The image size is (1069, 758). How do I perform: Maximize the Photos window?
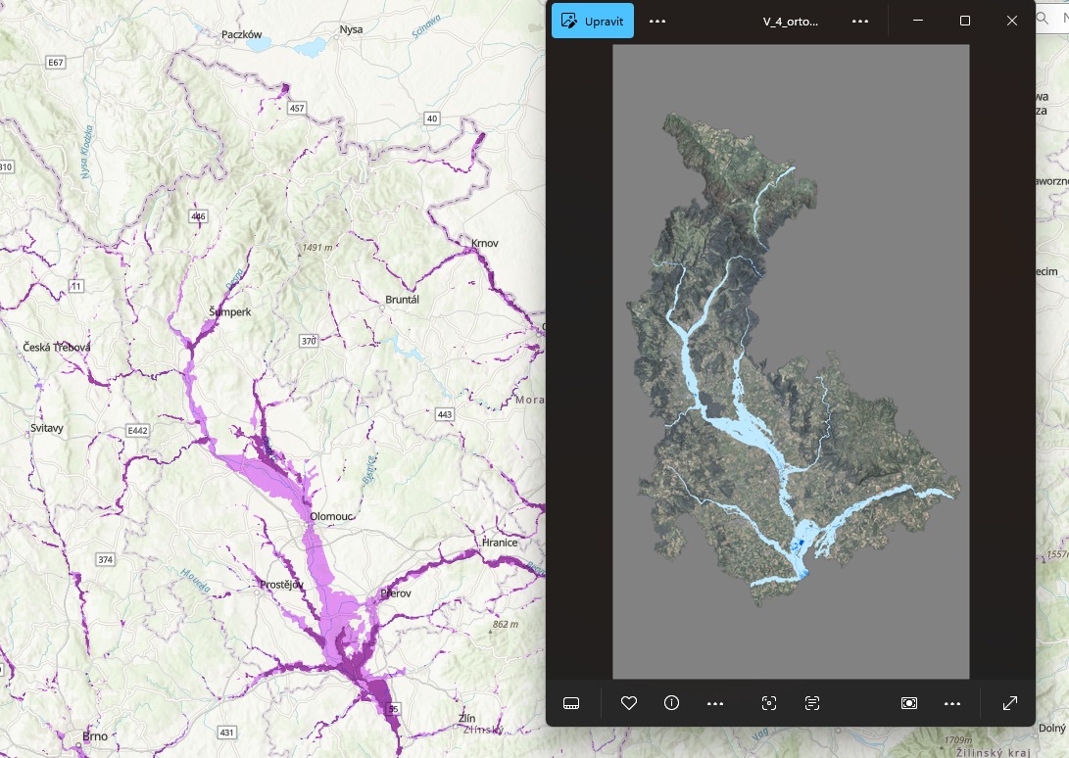point(965,21)
